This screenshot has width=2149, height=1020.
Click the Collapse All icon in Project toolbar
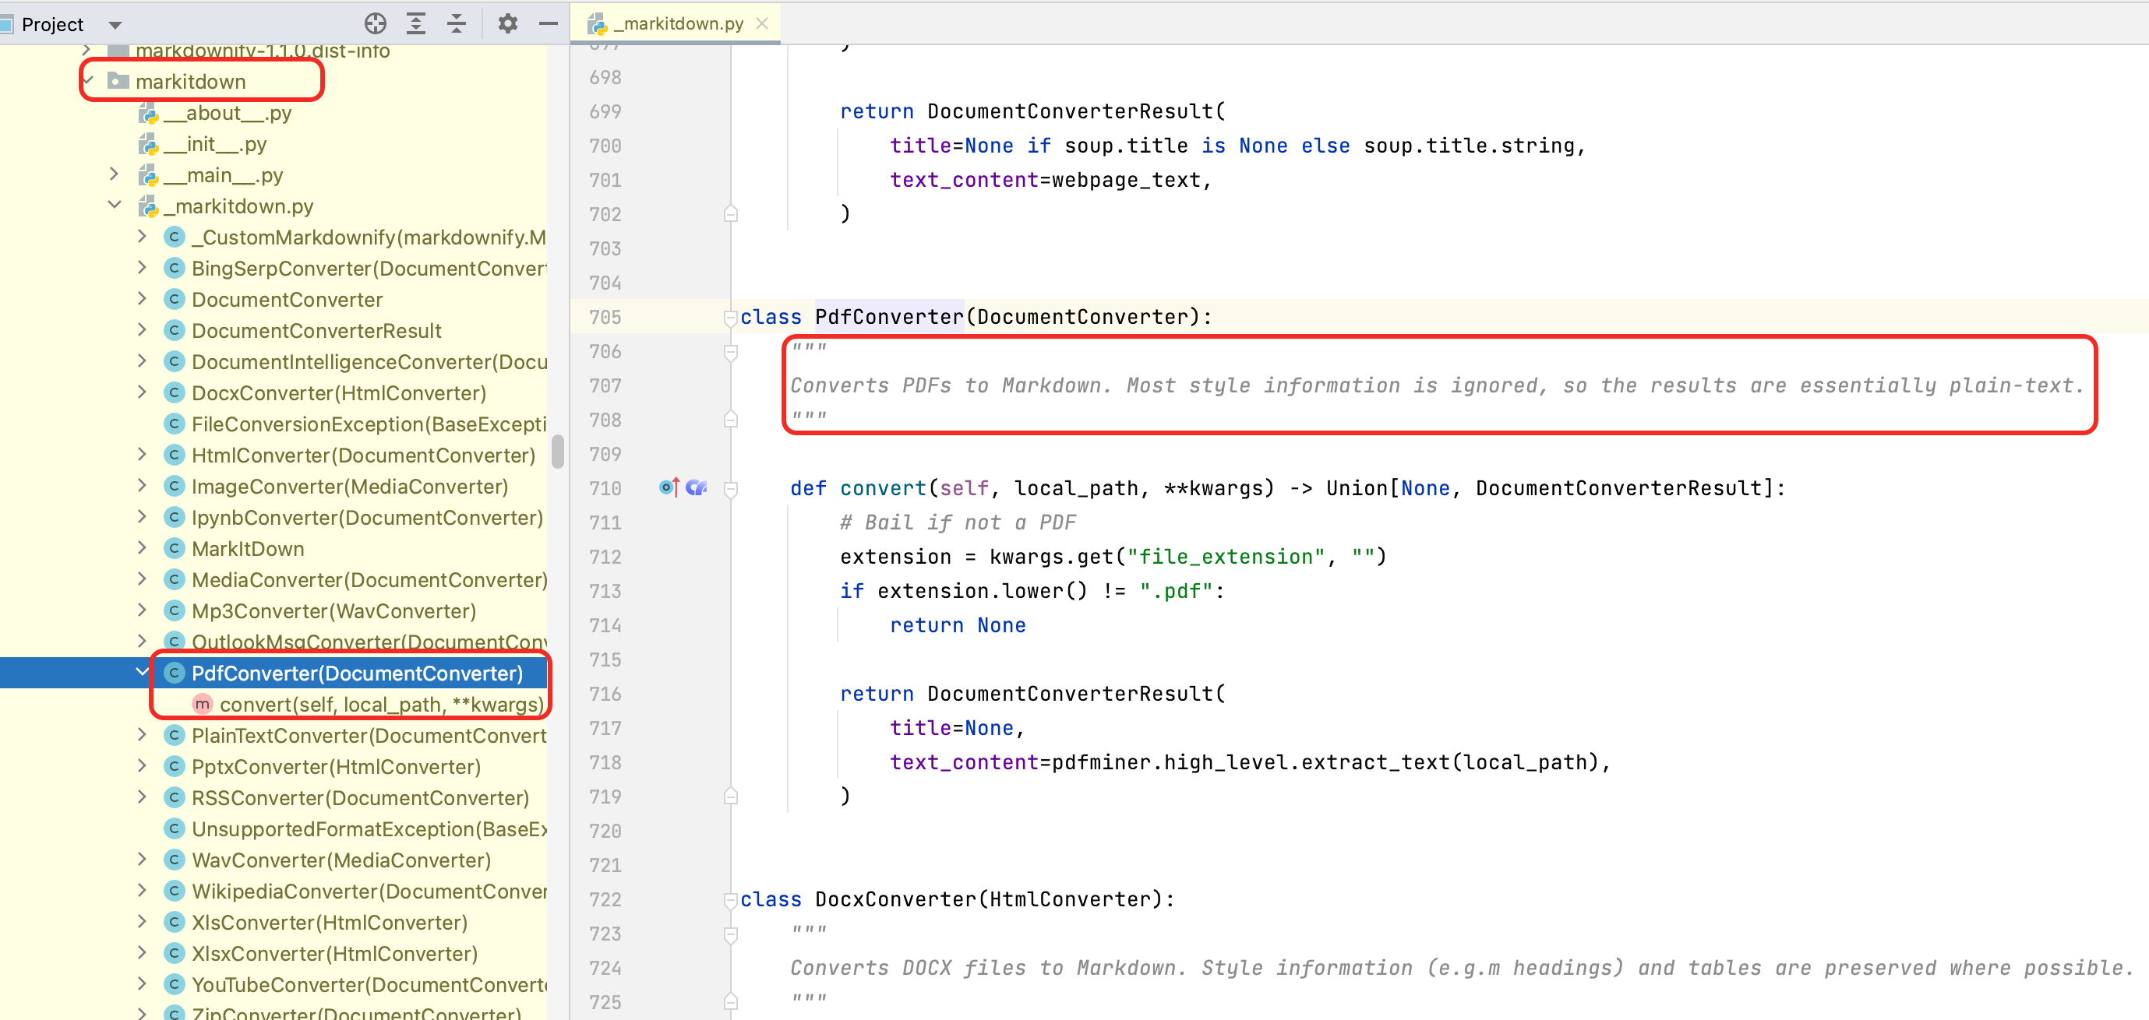click(457, 23)
